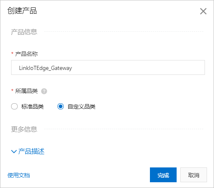
Task: Click the 创建产品 dialog title
Action: 22,11
